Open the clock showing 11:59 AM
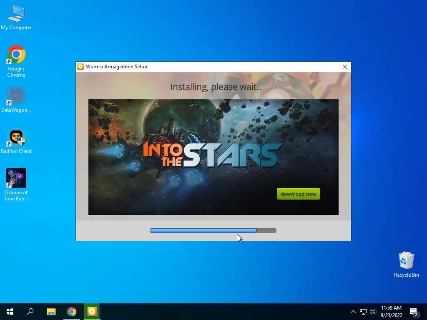Viewport: 427px width, 320px height. pyautogui.click(x=391, y=312)
